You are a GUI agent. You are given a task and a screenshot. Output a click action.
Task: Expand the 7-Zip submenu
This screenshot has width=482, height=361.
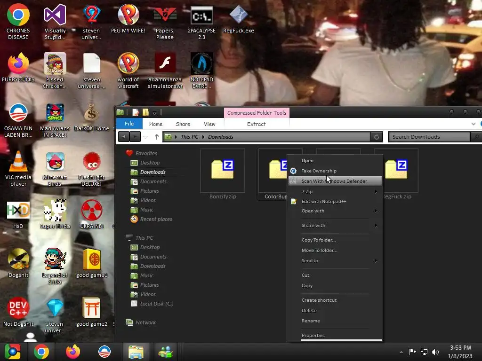point(335,192)
